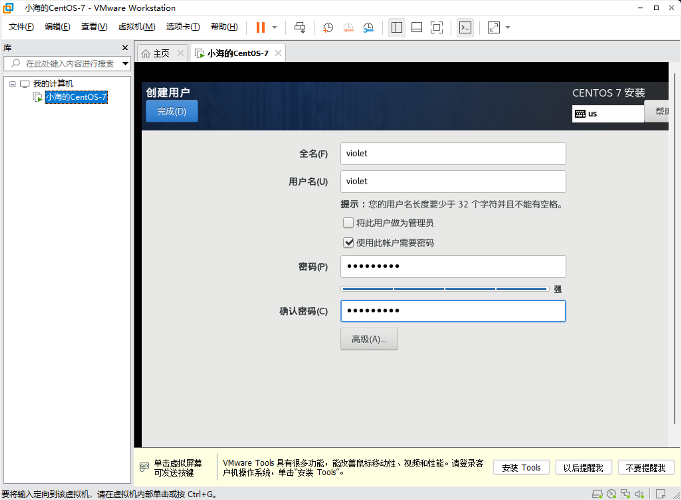This screenshot has height=500, width=681.
Task: Close the 库 library panel
Action: (125, 48)
